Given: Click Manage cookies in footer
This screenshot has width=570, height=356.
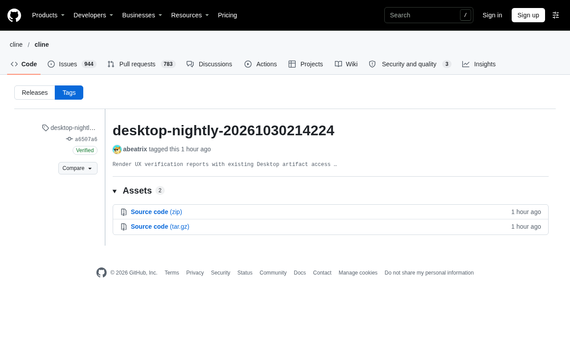Looking at the screenshot, I should pos(358,273).
